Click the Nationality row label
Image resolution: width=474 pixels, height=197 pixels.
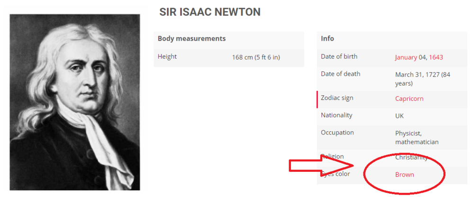coord(337,115)
